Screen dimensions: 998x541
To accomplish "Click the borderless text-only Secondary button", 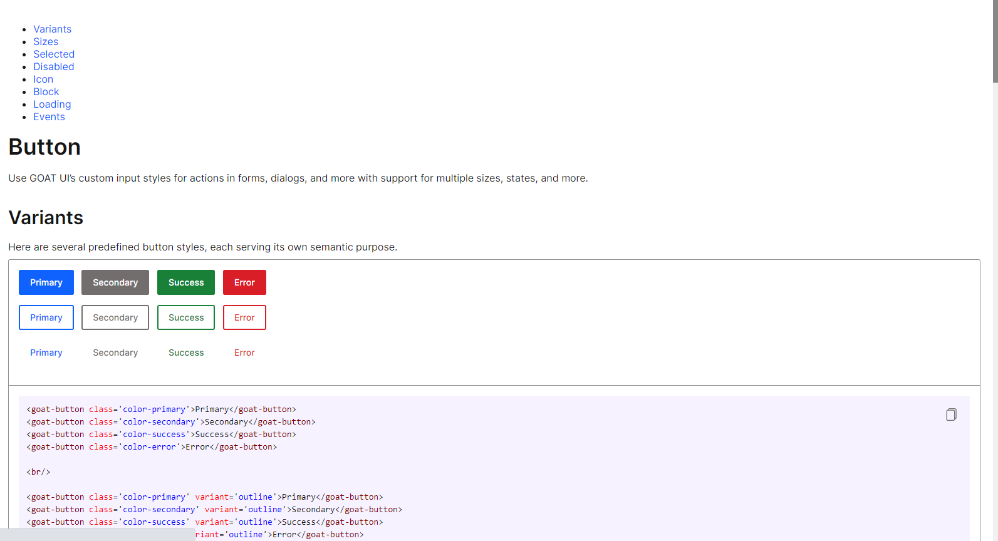I will point(115,353).
